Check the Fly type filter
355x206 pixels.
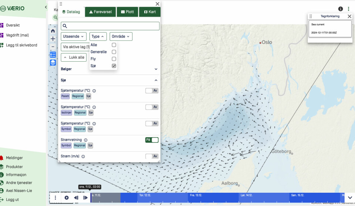[x=114, y=59]
